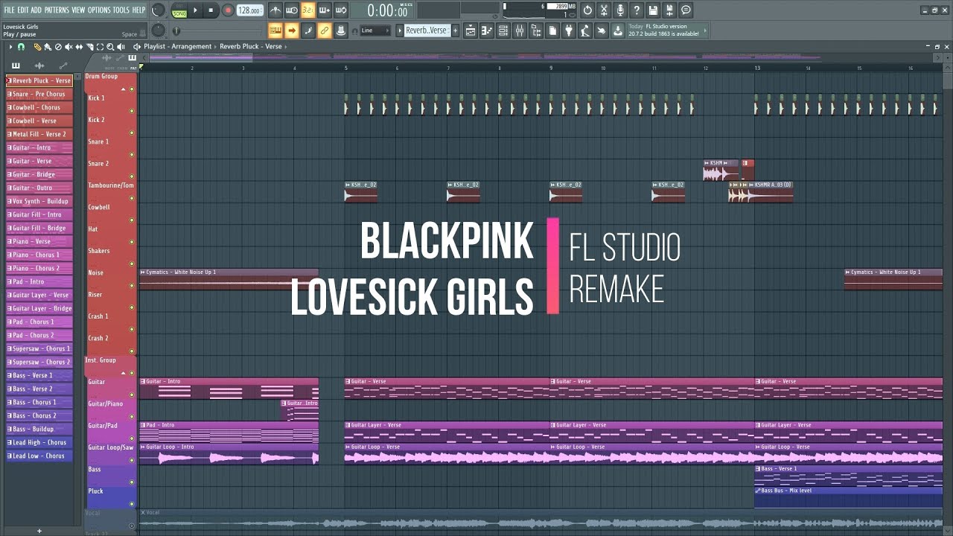This screenshot has height=536, width=953.
Task: Expand the FL Studio version news panel arrow
Action: (704, 31)
